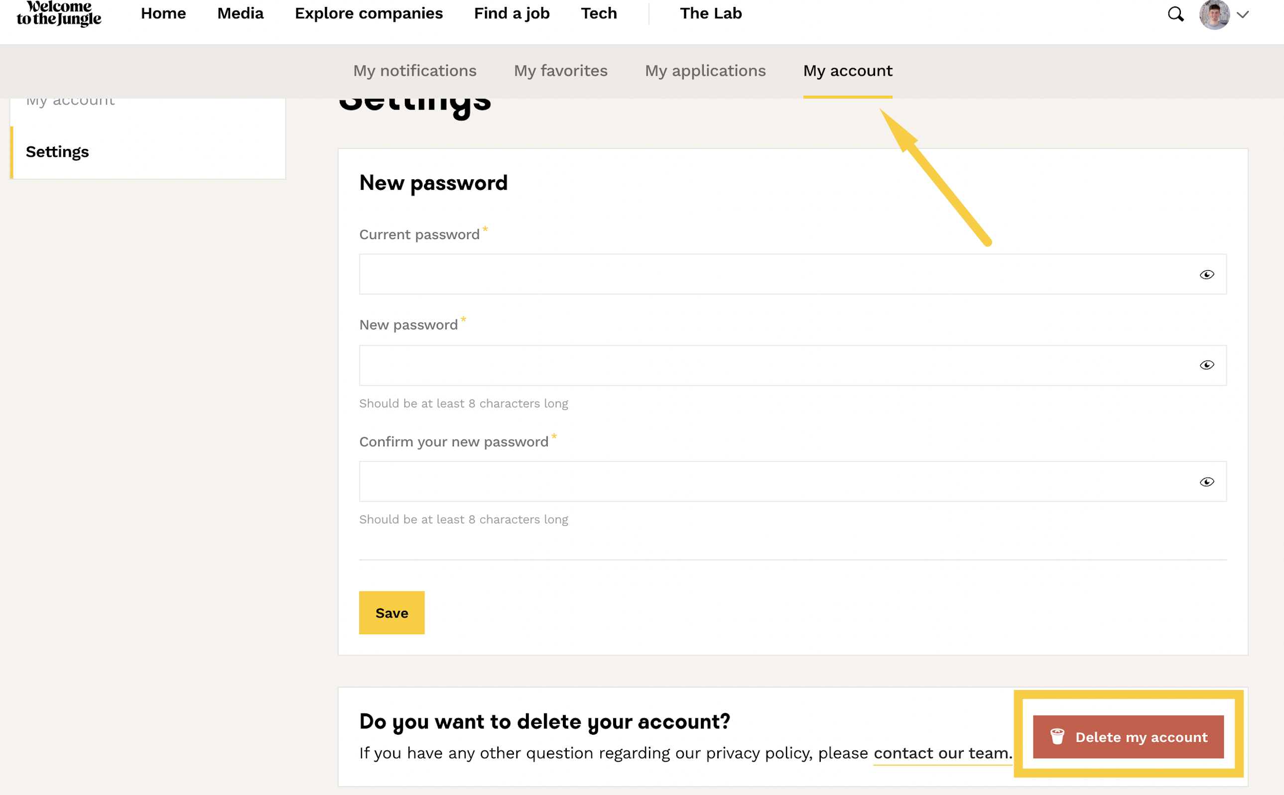Click the Delete my account button
The image size is (1284, 795).
click(x=1128, y=737)
